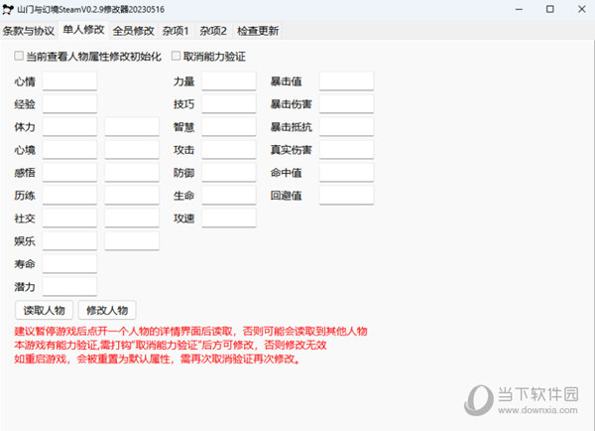
Task: Click the 真实伤害 label
Action: point(291,150)
